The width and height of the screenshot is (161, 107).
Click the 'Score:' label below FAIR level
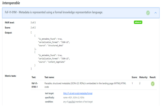tap(8, 28)
